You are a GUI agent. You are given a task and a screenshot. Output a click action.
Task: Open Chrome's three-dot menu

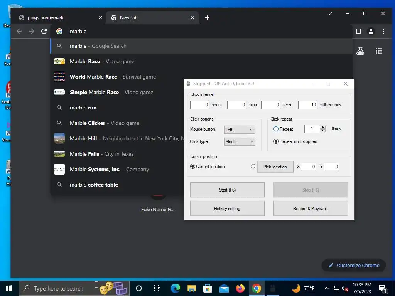pyautogui.click(x=383, y=31)
